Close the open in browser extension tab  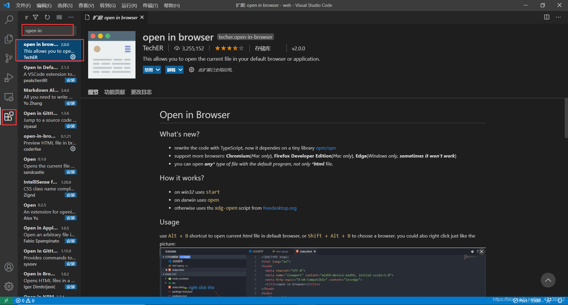click(x=142, y=17)
